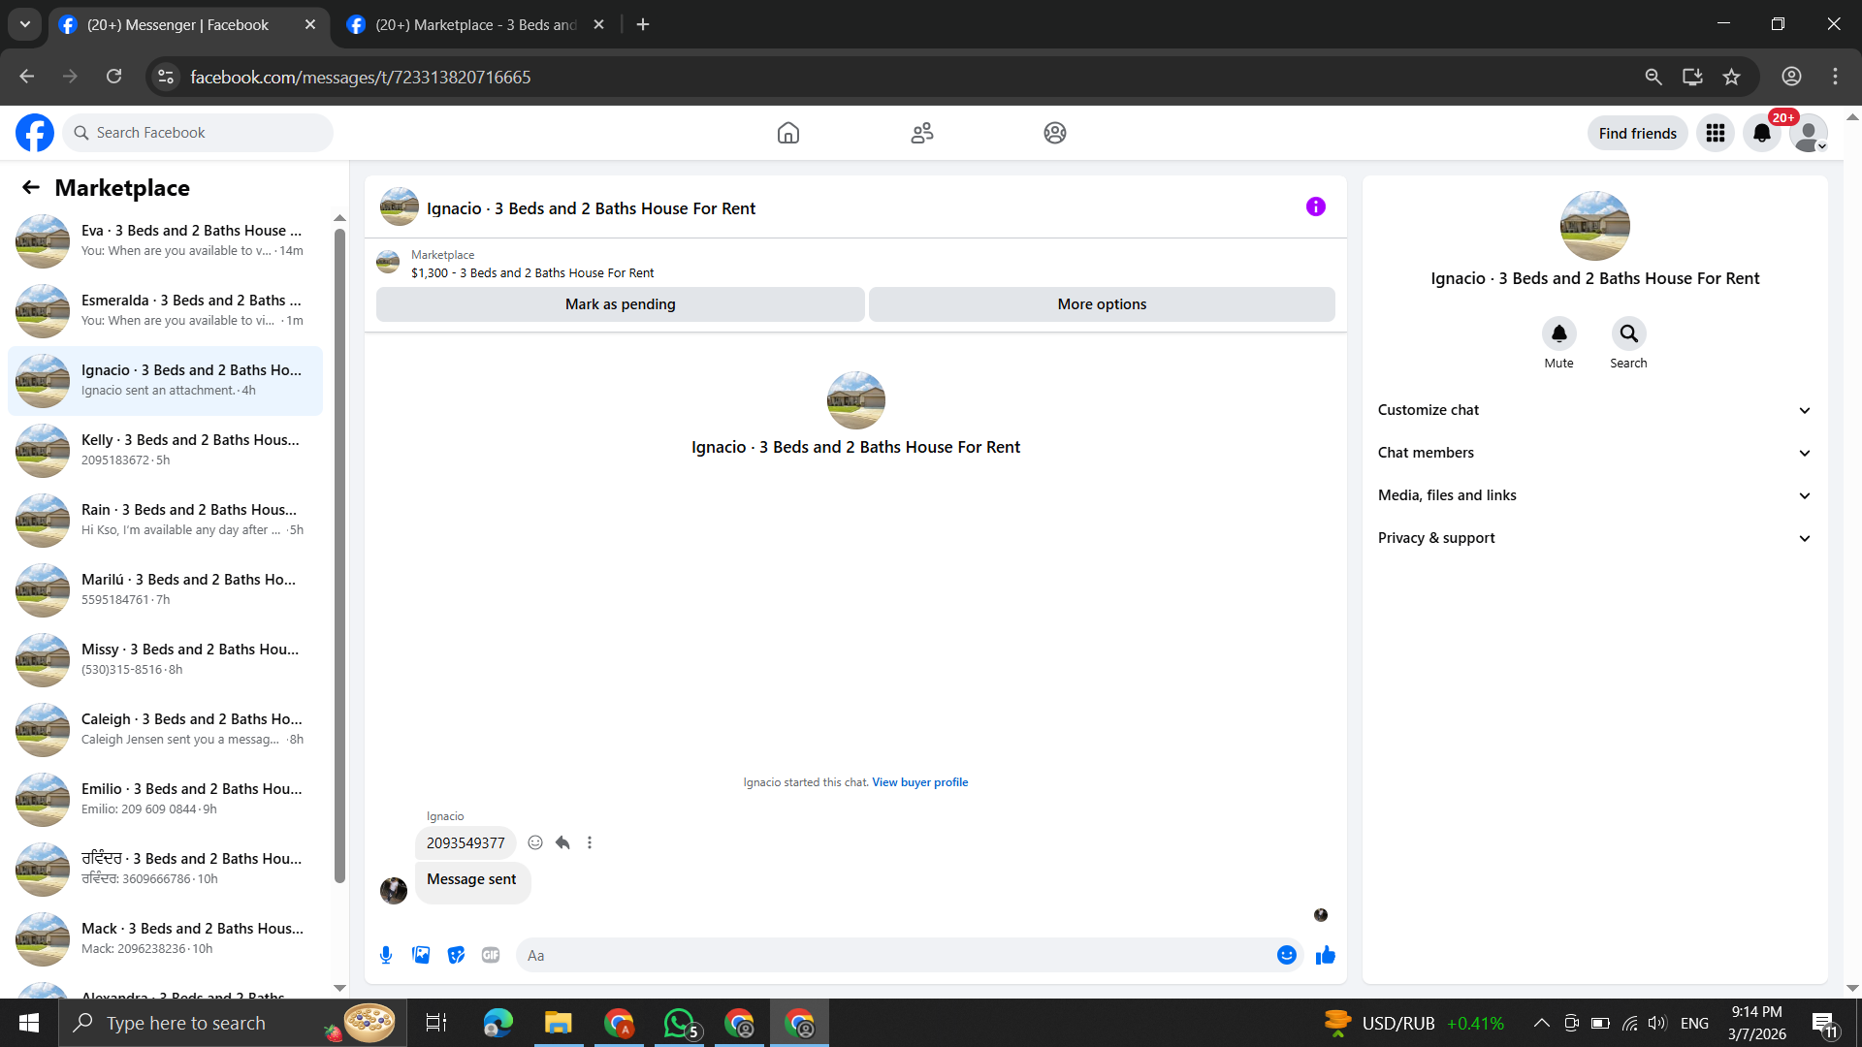Click the conversation list scrollbar
The width and height of the screenshot is (1862, 1047).
tap(339, 555)
